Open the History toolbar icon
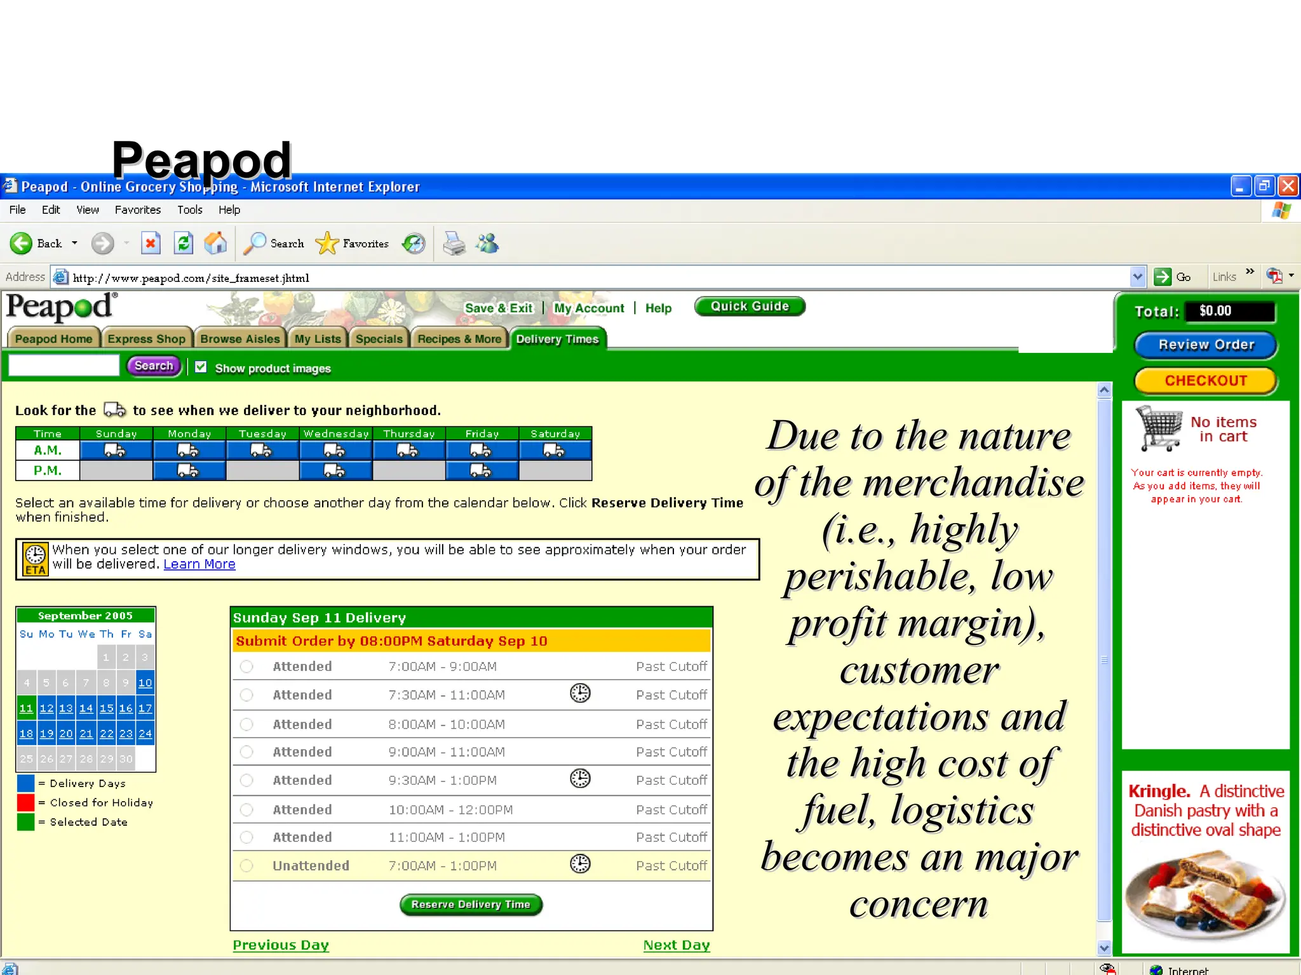The height and width of the screenshot is (975, 1301). pos(414,243)
